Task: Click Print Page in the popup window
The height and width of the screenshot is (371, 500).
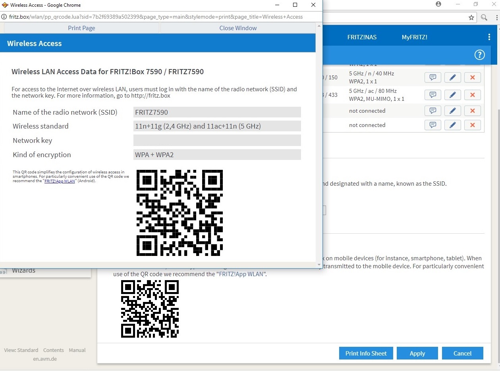Action: click(x=81, y=28)
